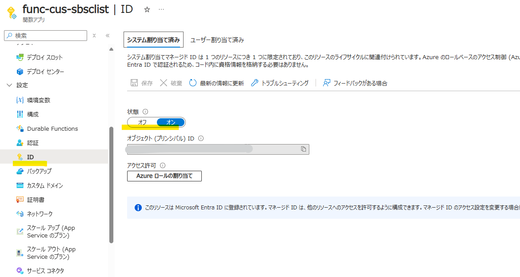Click the デプロイ センター icon
The height and width of the screenshot is (277, 520).
tap(20, 72)
